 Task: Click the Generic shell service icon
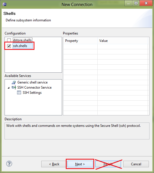14,82
